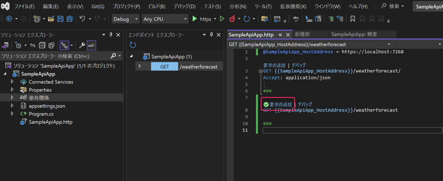Click the Save All double-disk icon
Image resolution: width=443 pixels, height=181 pixels.
pyautogui.click(x=69, y=19)
